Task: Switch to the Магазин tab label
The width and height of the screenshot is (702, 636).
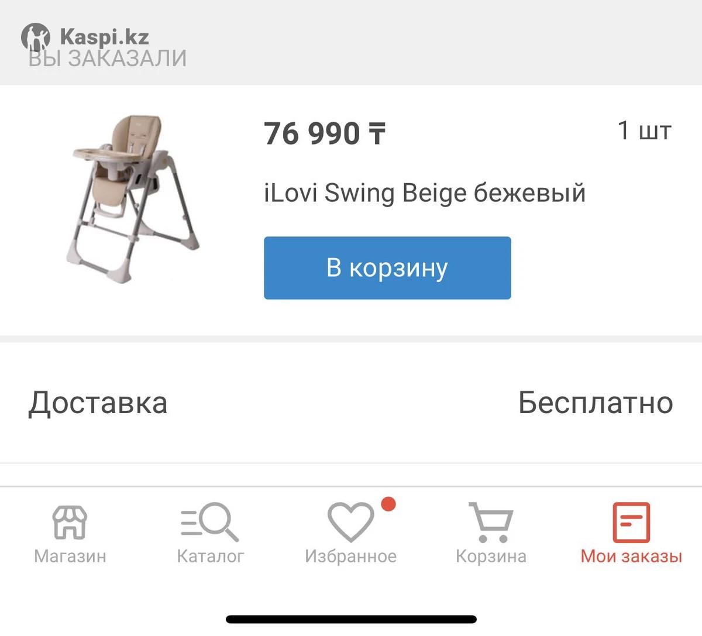Action: point(70,556)
